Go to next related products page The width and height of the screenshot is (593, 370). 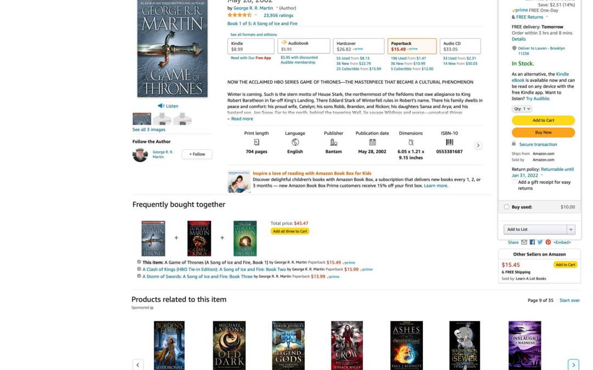tap(573, 365)
